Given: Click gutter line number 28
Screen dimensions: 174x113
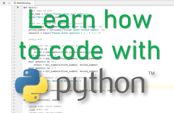Looking at the screenshot, I should [x=14, y=94].
